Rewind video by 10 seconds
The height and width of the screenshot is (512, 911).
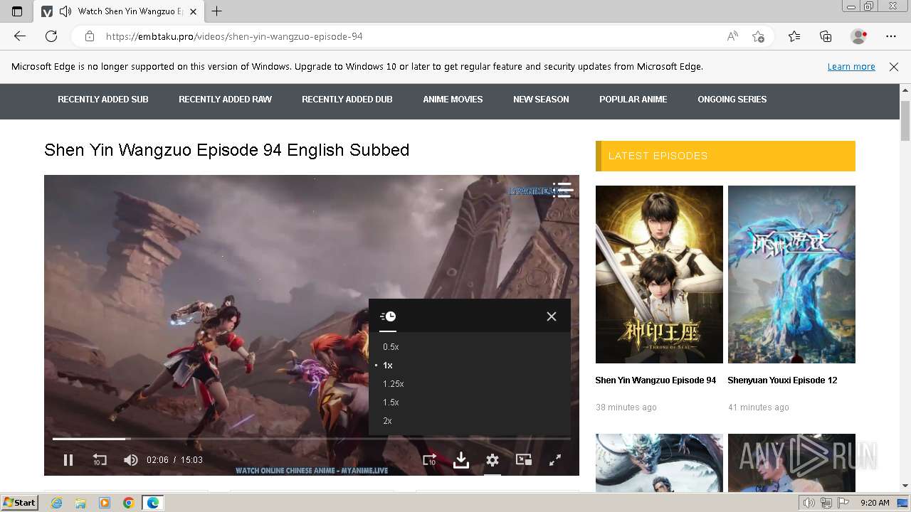(100, 460)
